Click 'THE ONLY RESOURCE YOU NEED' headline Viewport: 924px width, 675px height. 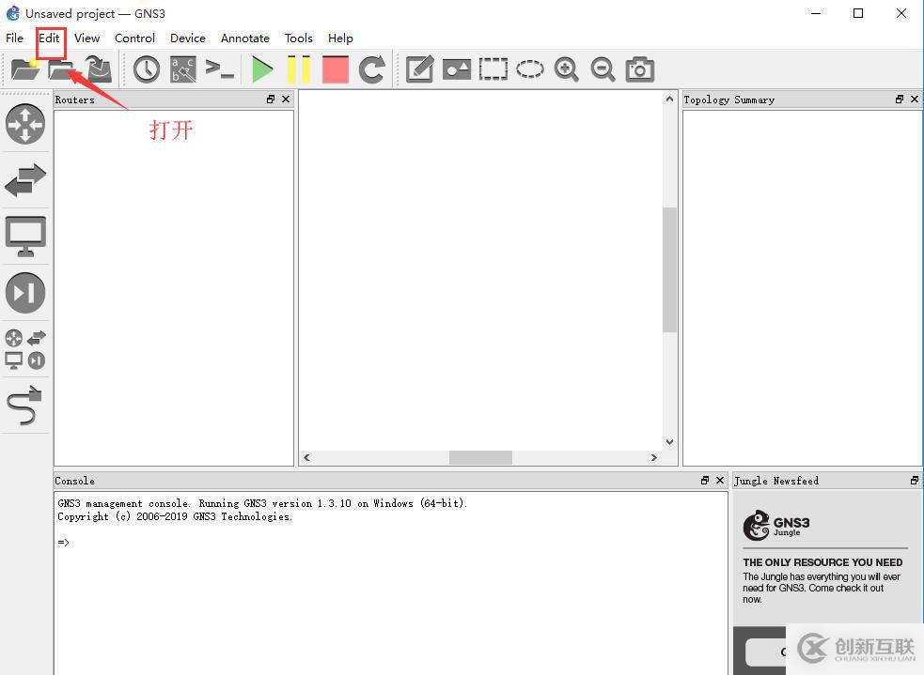click(x=822, y=562)
